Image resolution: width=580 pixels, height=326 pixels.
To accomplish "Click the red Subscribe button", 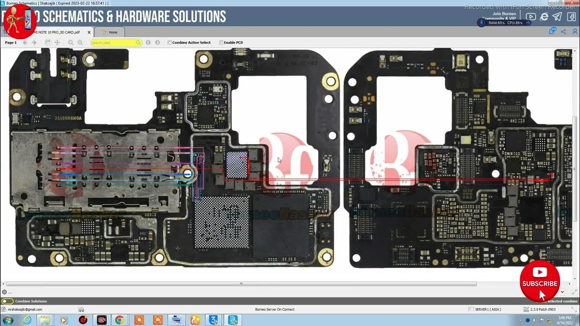I will [x=540, y=281].
